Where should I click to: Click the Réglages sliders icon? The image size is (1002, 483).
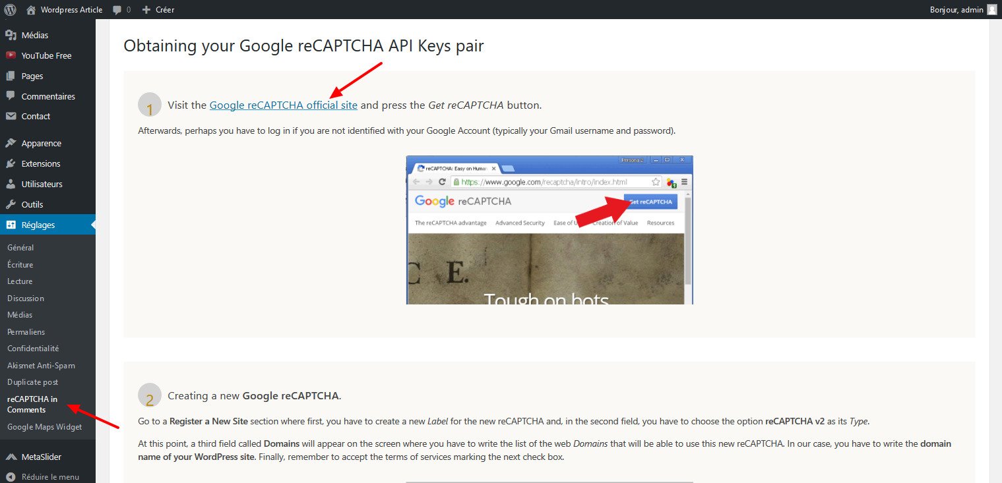[11, 225]
